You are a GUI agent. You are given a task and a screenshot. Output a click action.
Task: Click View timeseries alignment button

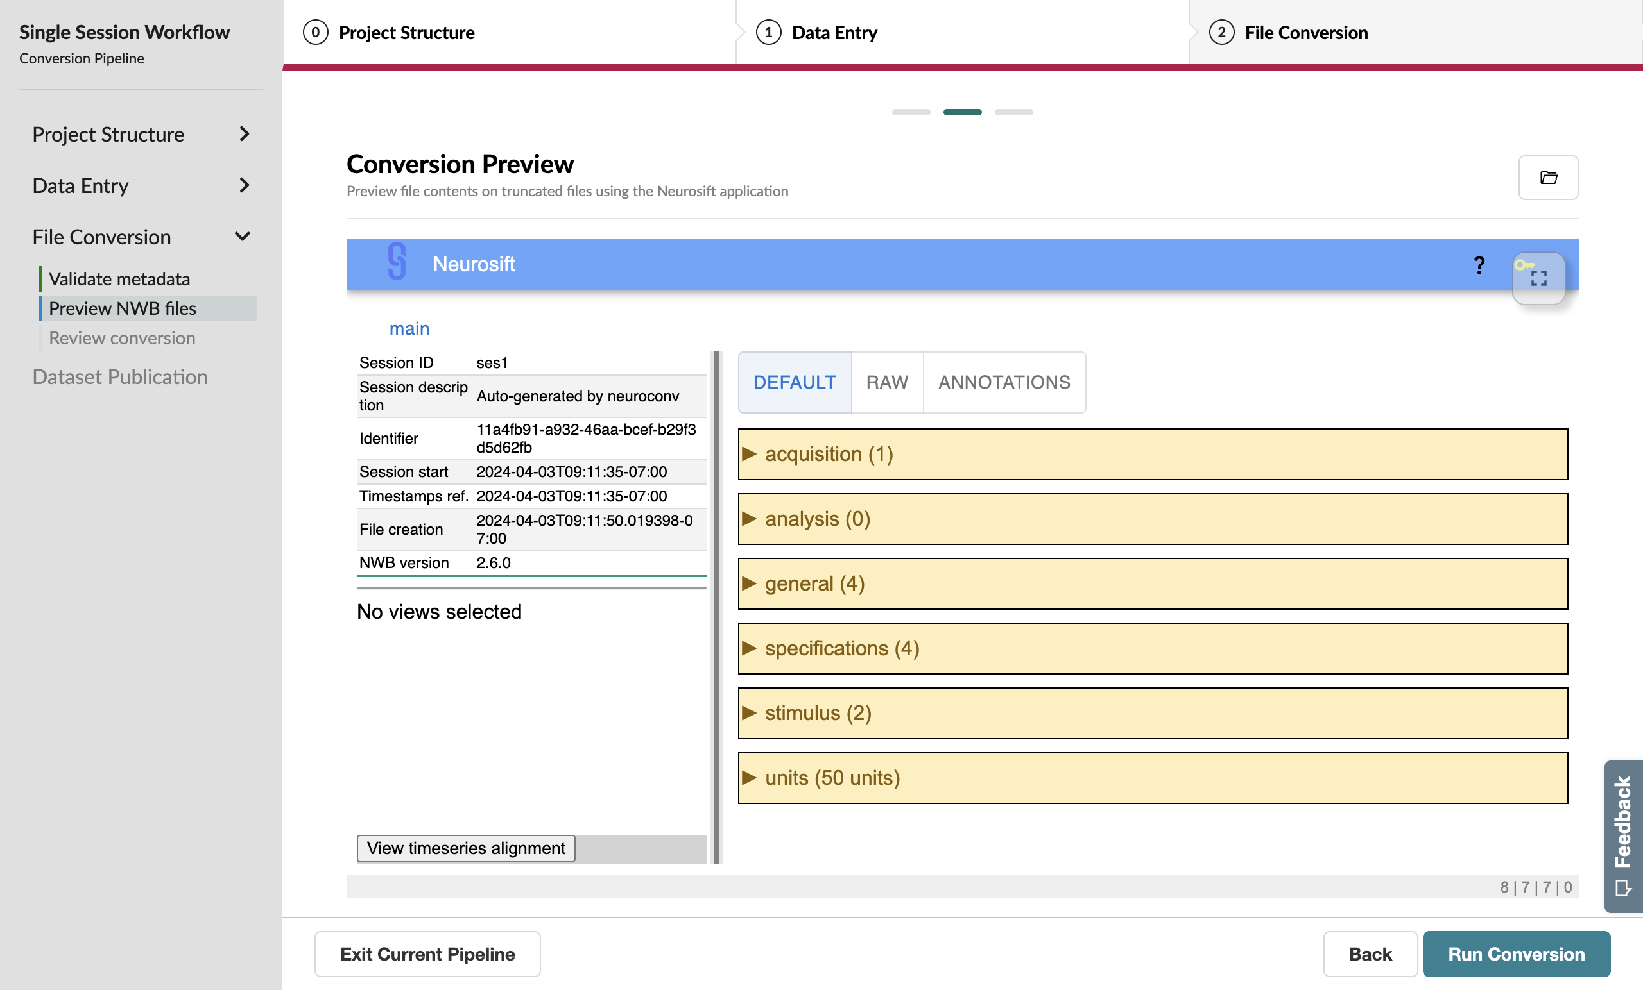(465, 848)
